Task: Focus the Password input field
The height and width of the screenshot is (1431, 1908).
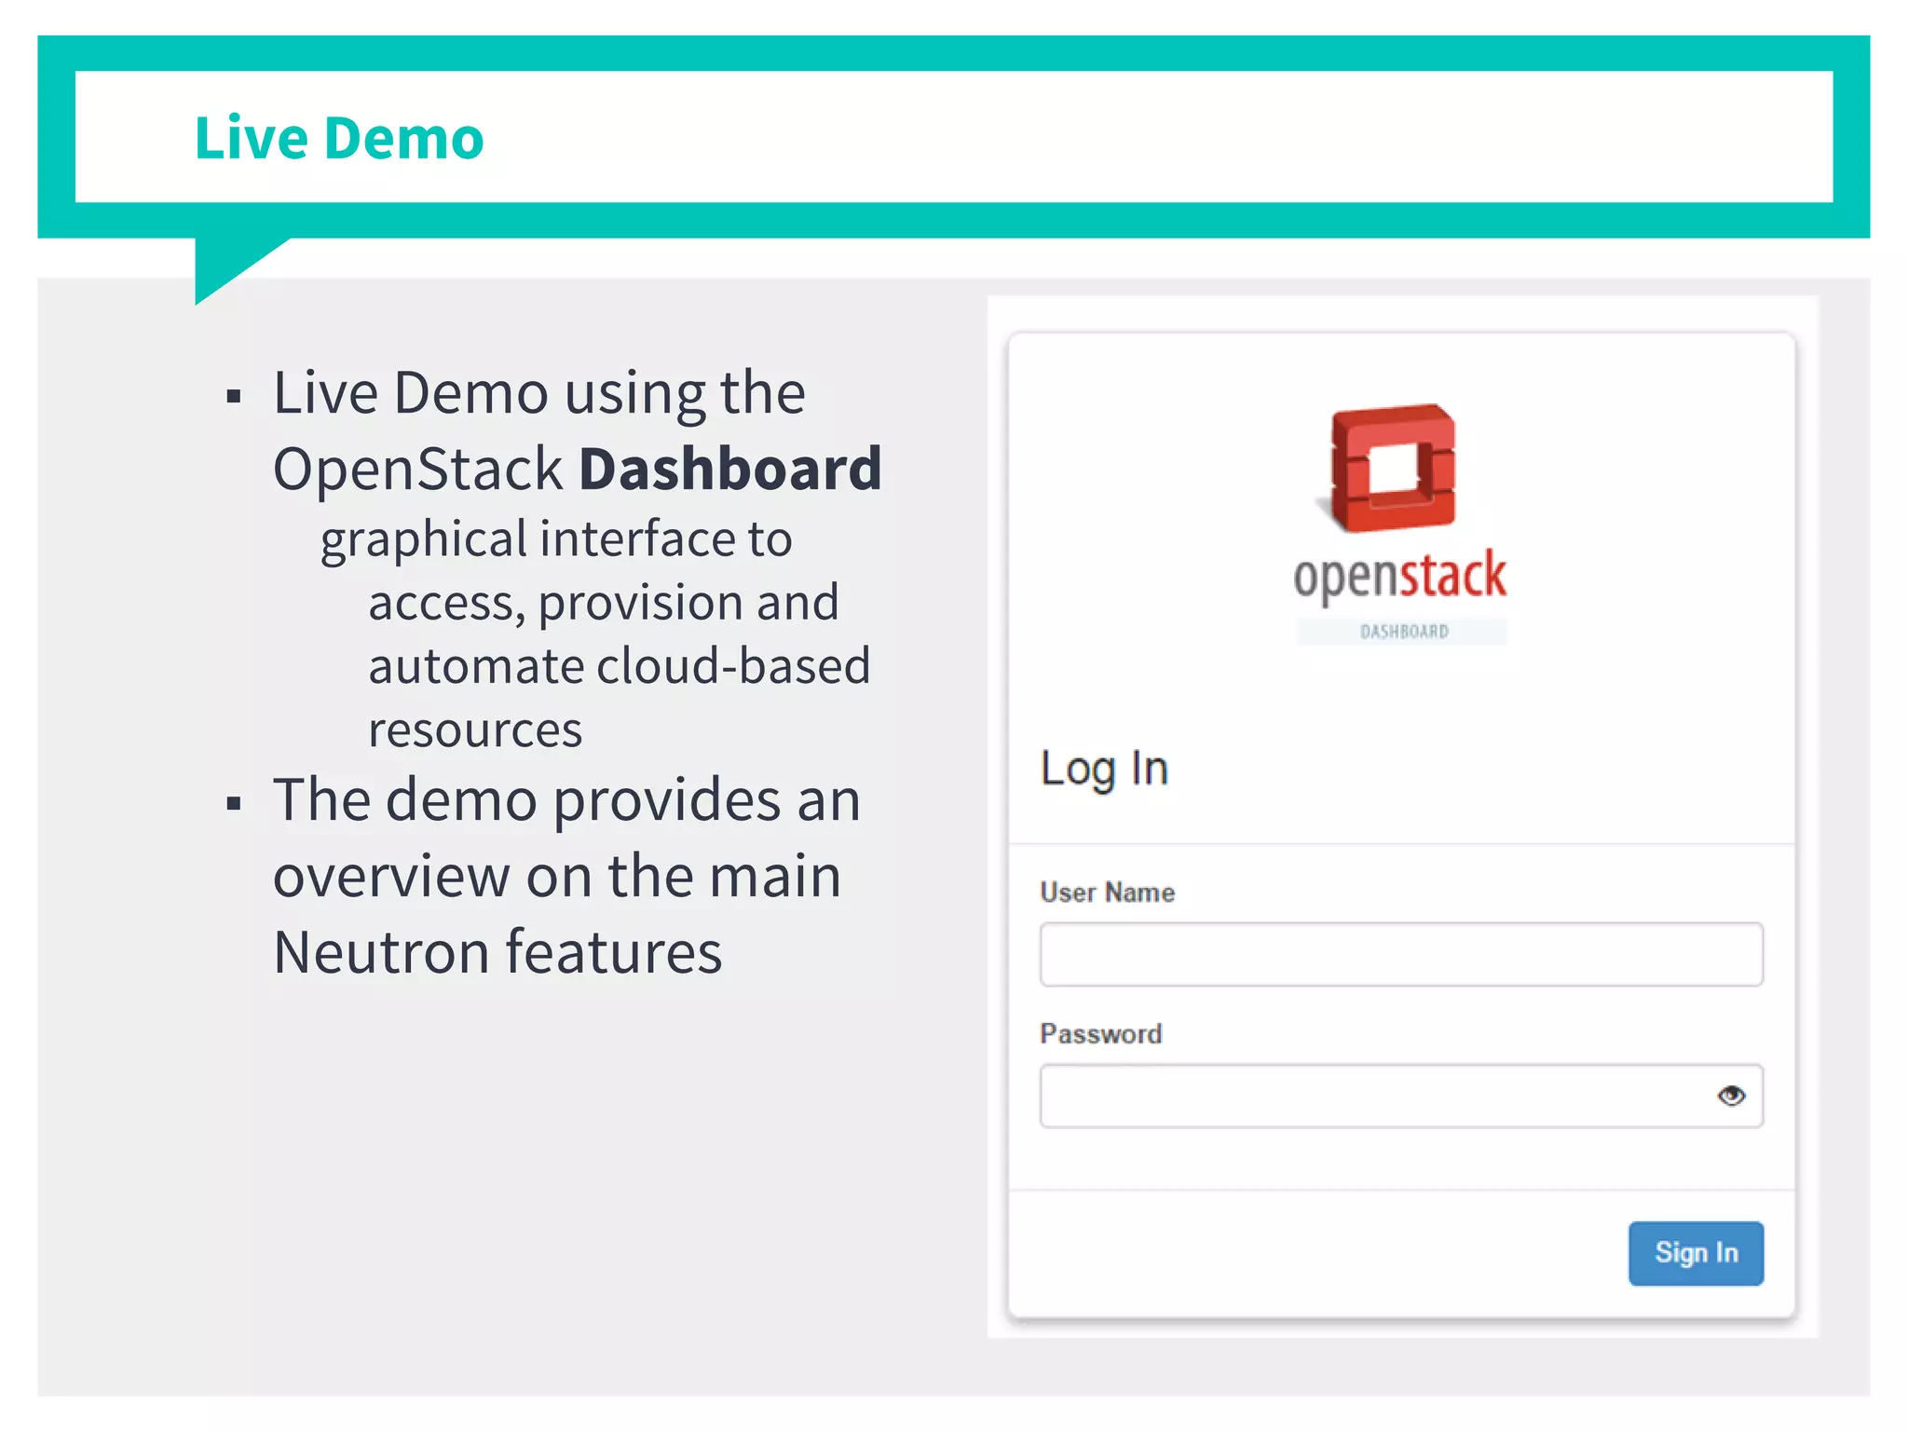Action: [x=1401, y=1096]
